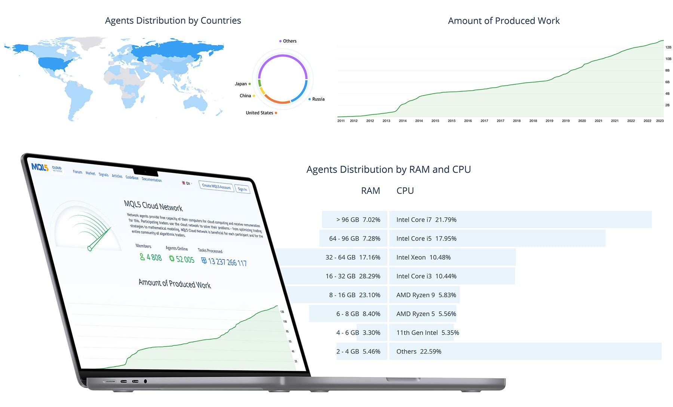Click the CPU chip icon beside Agents Online

click(171, 259)
